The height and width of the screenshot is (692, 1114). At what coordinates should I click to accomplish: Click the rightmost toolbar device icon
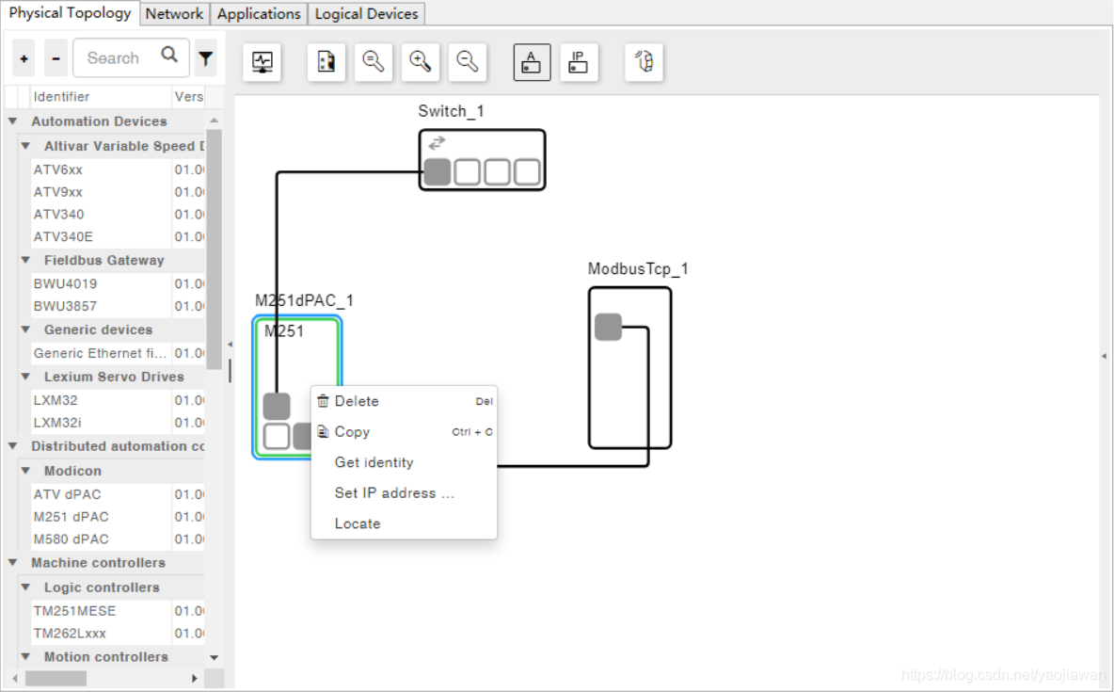[644, 62]
